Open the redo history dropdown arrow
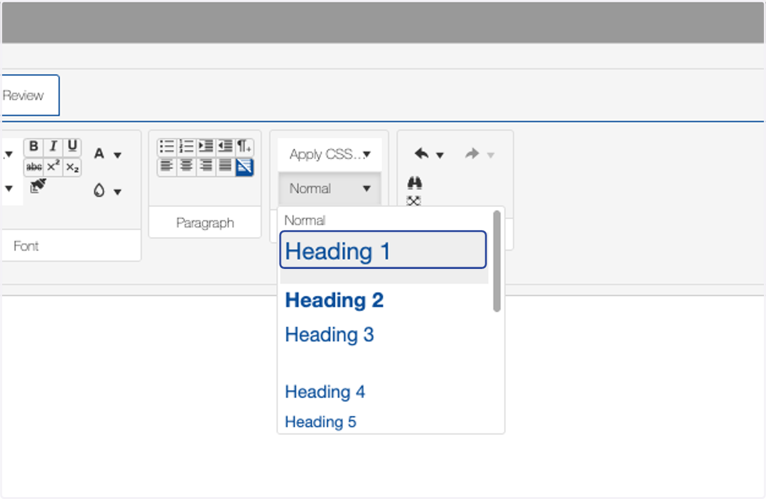Viewport: 766px width, 499px height. [490, 155]
